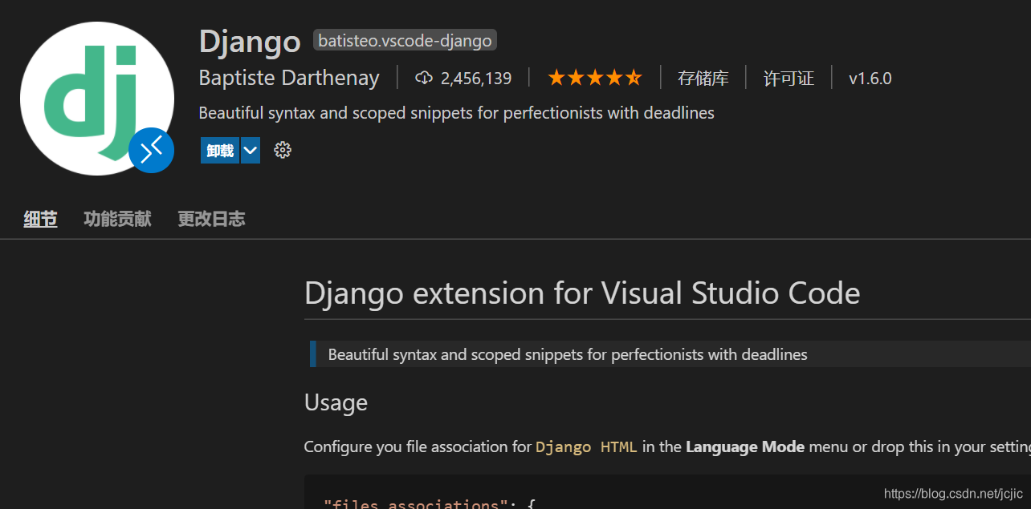
Task: Open the star rating reviews
Action: 595,78
